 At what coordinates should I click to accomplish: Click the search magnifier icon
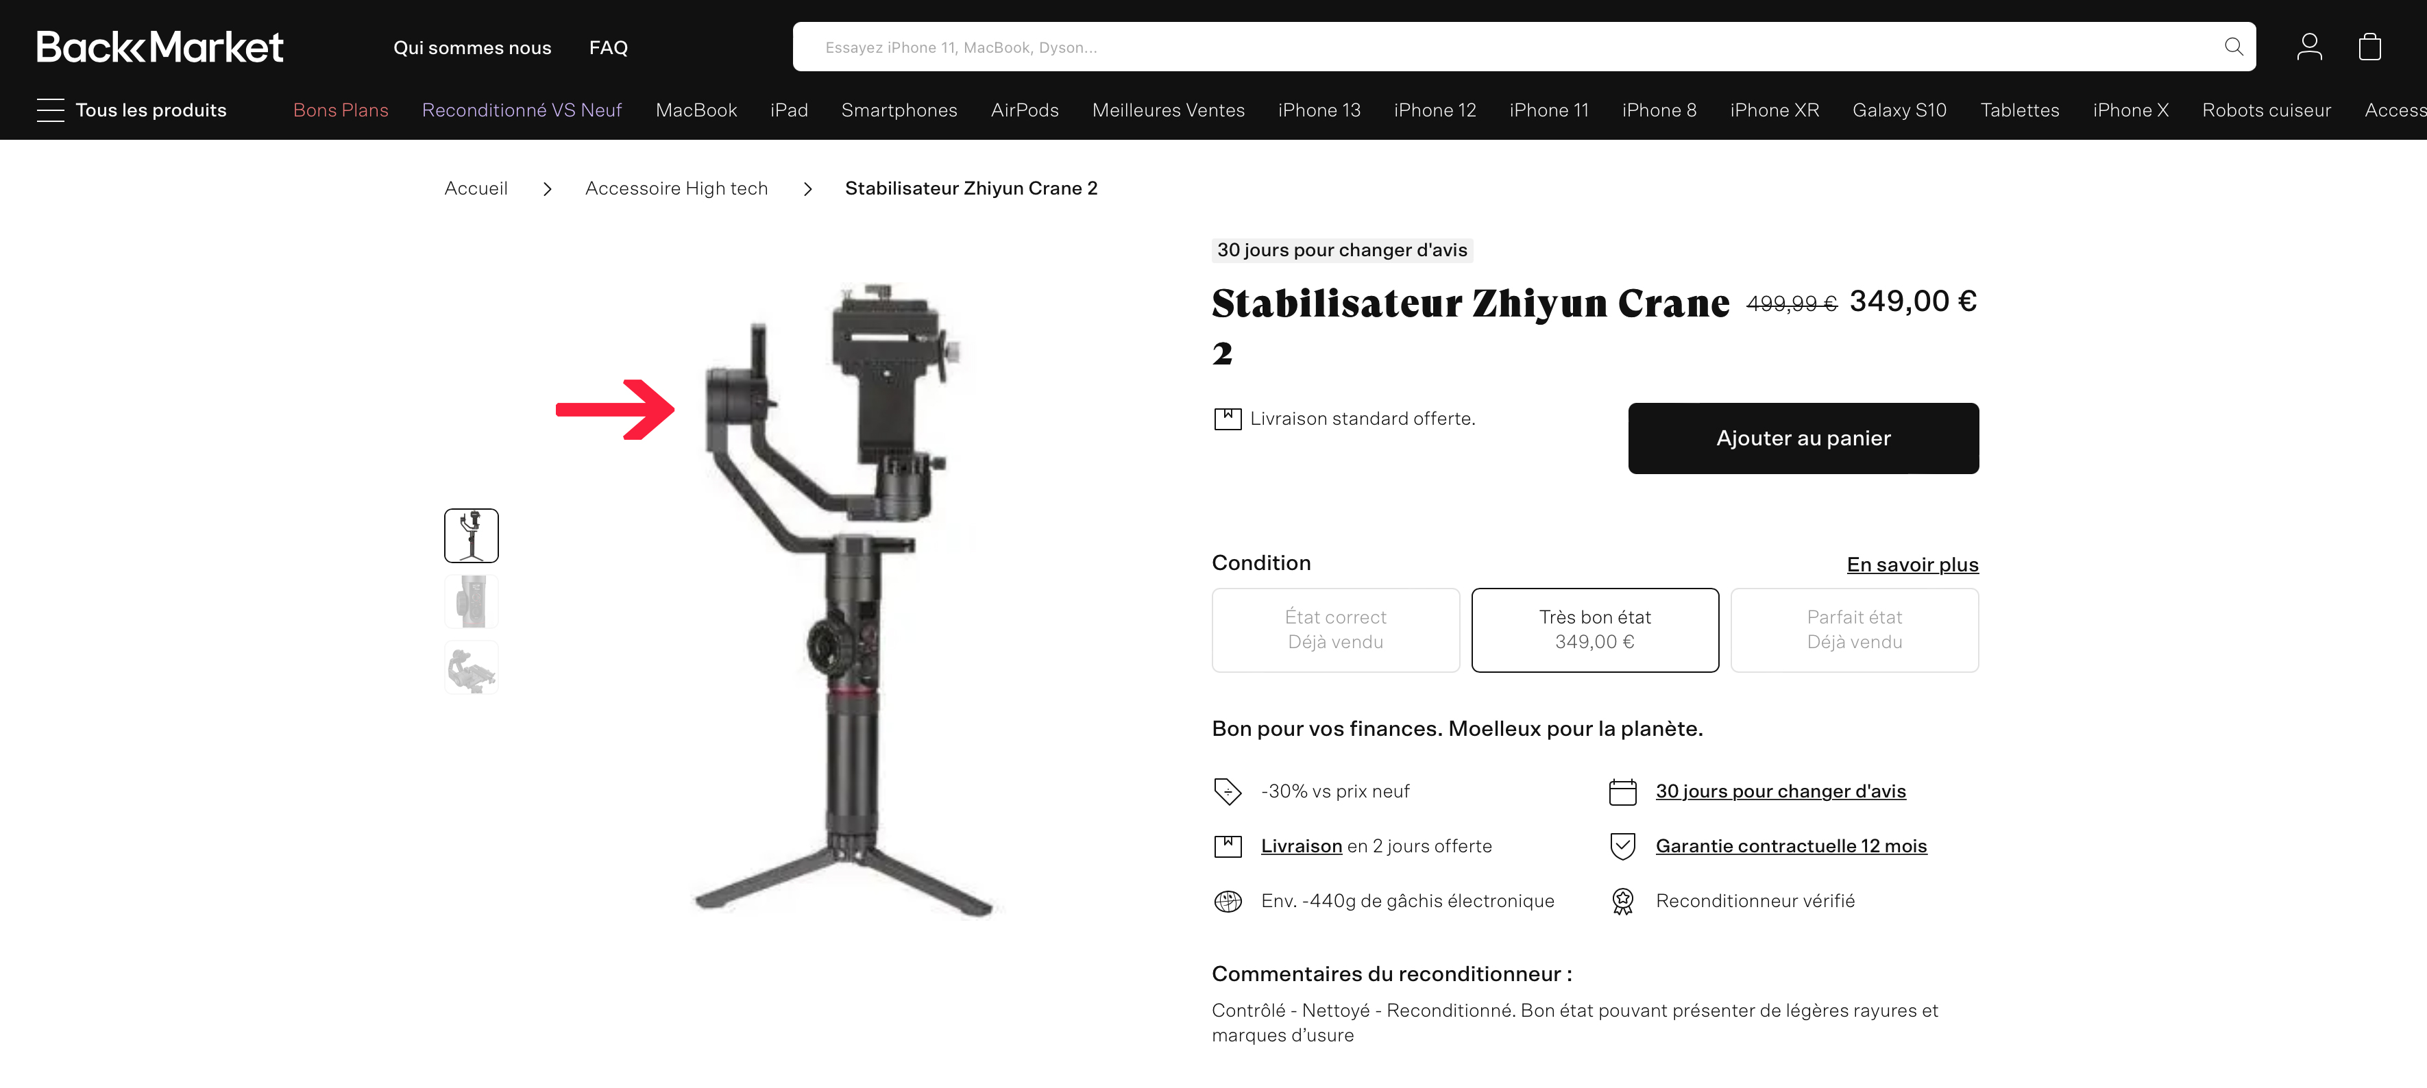click(2233, 46)
